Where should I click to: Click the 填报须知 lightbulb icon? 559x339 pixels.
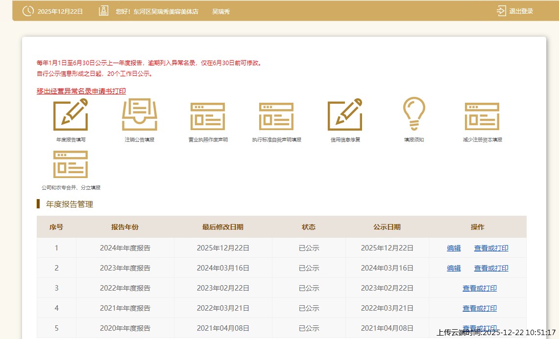point(413,113)
